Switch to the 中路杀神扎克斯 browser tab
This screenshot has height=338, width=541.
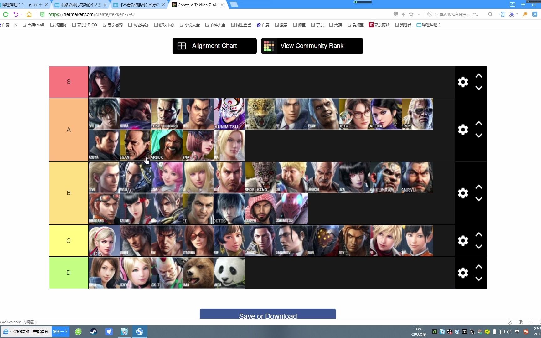80,5
